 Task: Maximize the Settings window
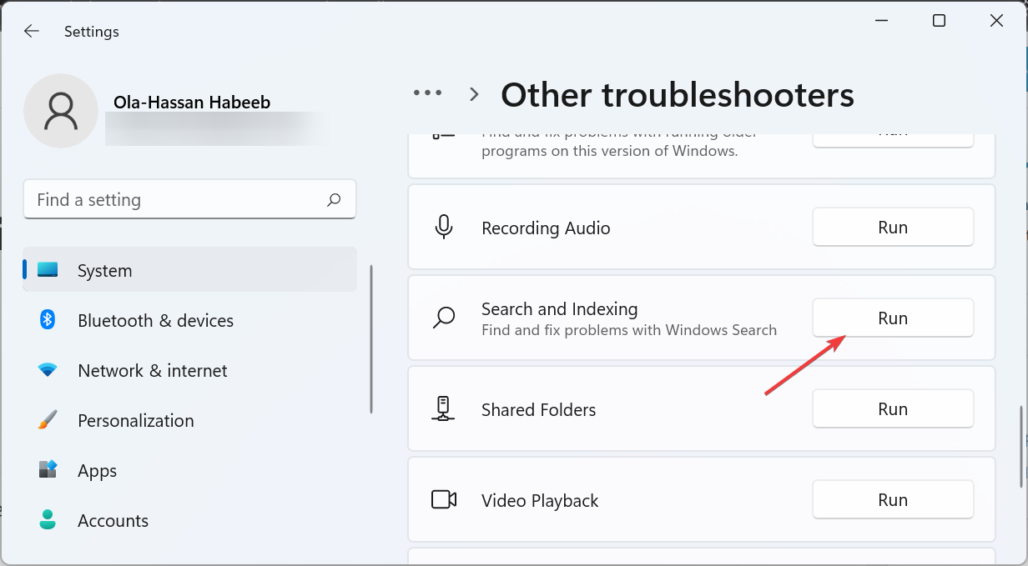click(x=939, y=21)
